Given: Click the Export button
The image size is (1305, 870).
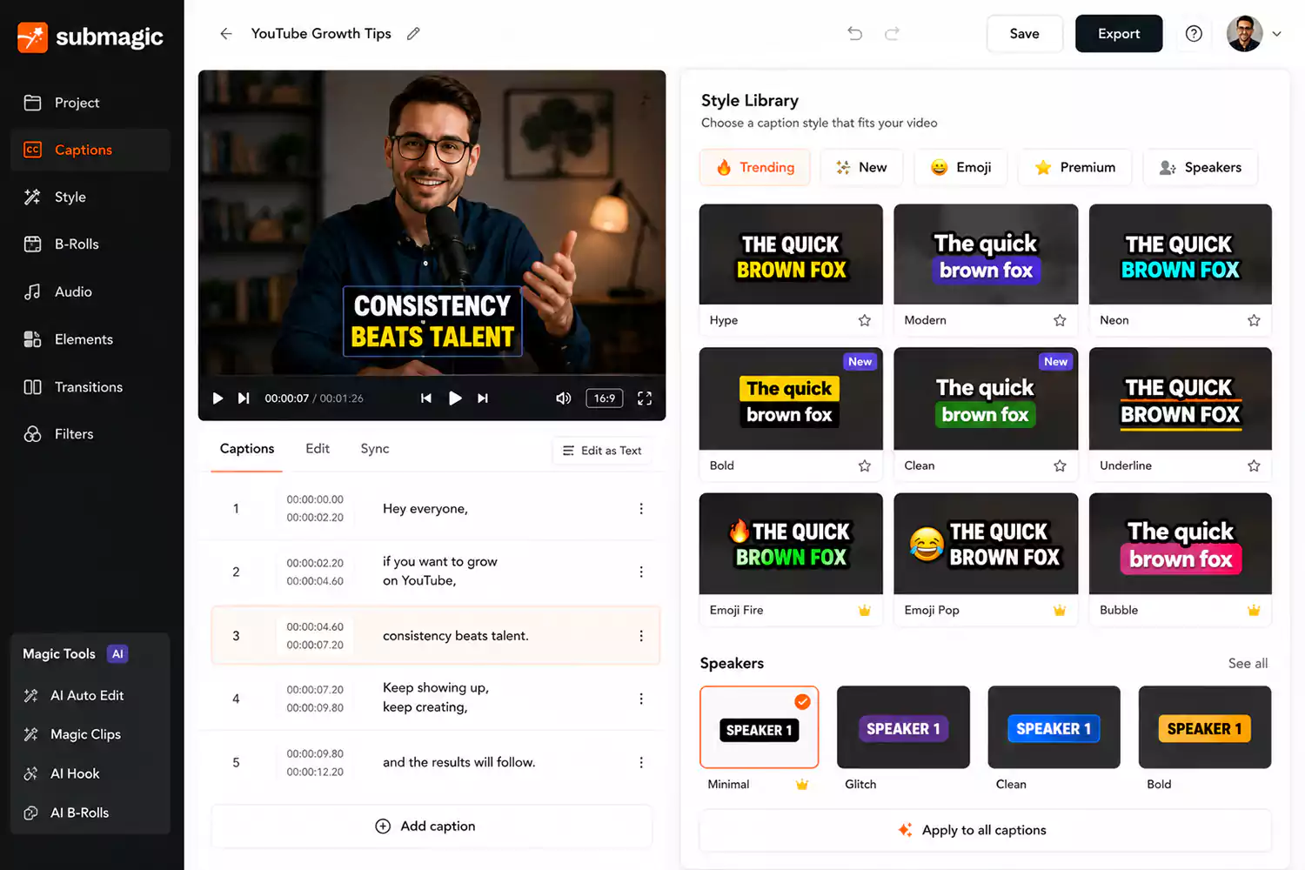Looking at the screenshot, I should 1119,34.
